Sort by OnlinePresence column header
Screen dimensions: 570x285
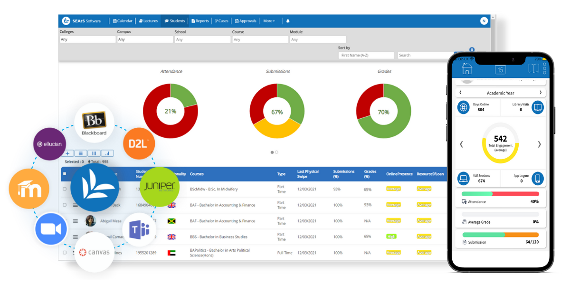point(399,174)
